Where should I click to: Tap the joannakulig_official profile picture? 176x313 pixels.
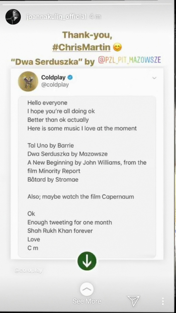tap(13, 17)
